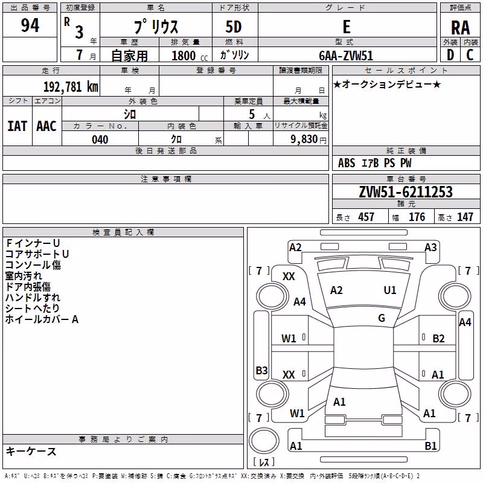Viewport: 483px width, 483px height.
Task: Click the W1 mark on left front door
Action: click(289, 339)
